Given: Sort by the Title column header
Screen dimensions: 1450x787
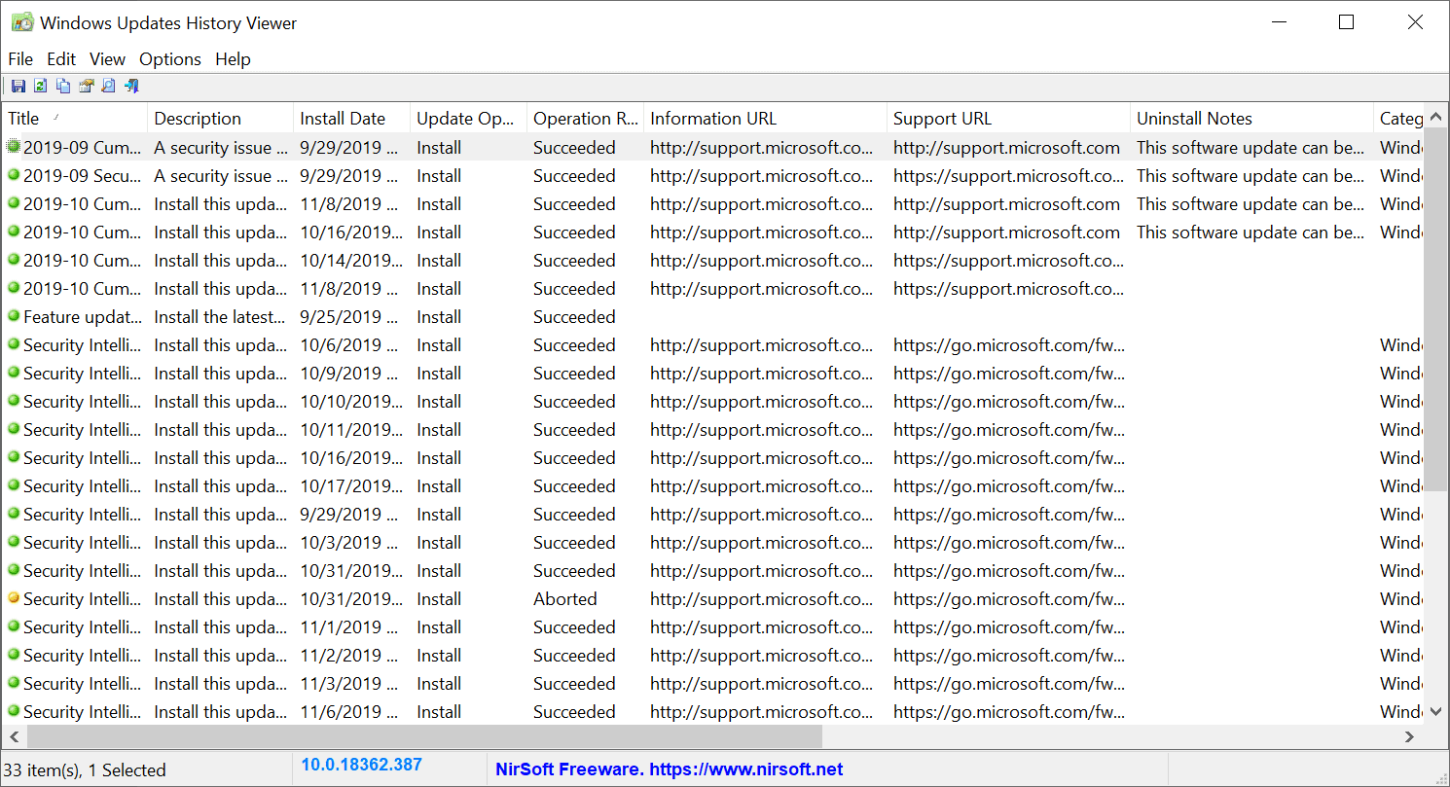Looking at the screenshot, I should 74,118.
